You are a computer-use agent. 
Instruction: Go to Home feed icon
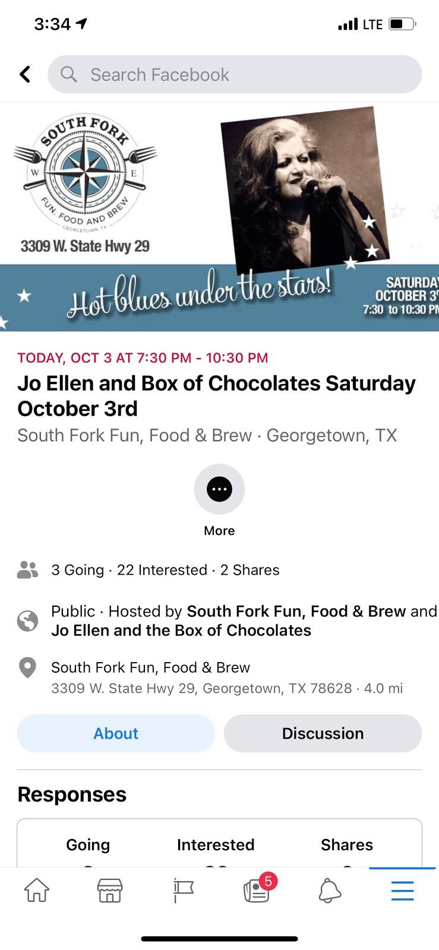[36, 891]
